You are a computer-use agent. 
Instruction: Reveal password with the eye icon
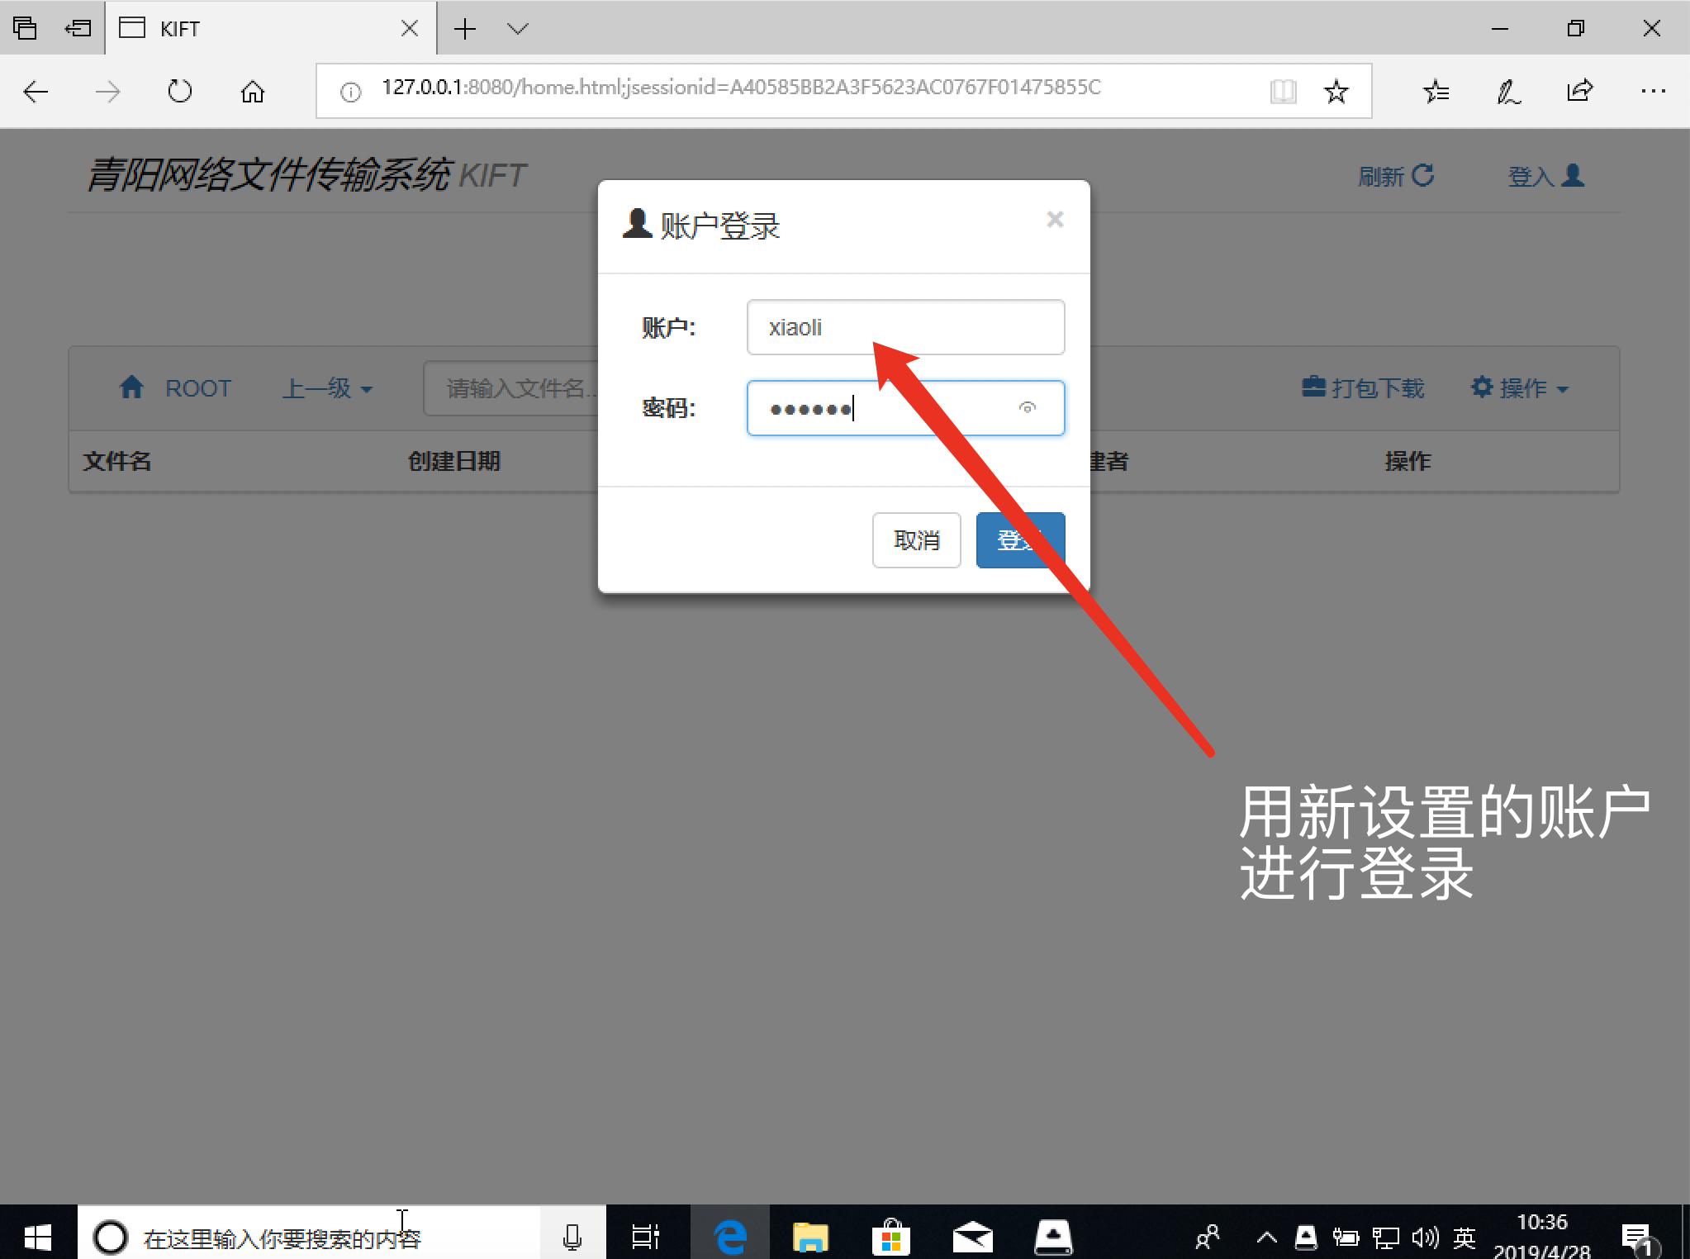(x=1027, y=407)
